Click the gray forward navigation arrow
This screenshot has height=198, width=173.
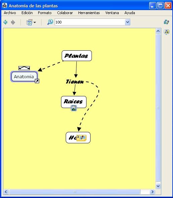pyautogui.click(x=13, y=22)
